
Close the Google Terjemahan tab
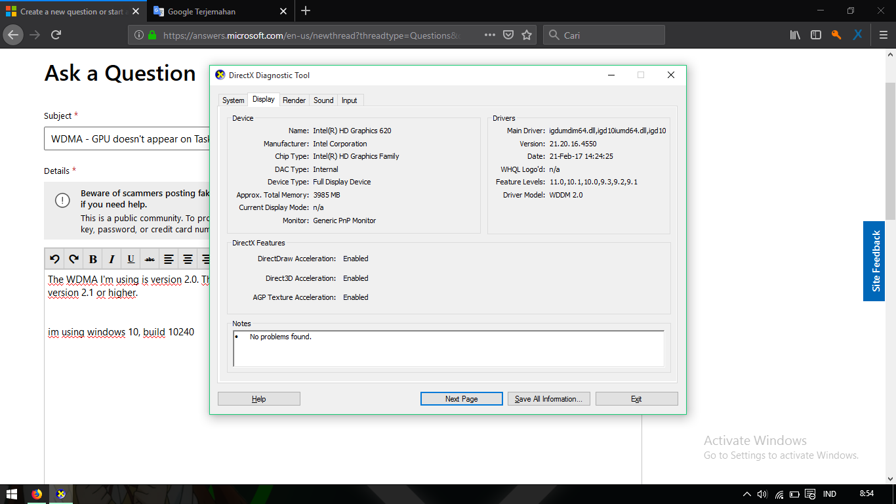pyautogui.click(x=283, y=11)
